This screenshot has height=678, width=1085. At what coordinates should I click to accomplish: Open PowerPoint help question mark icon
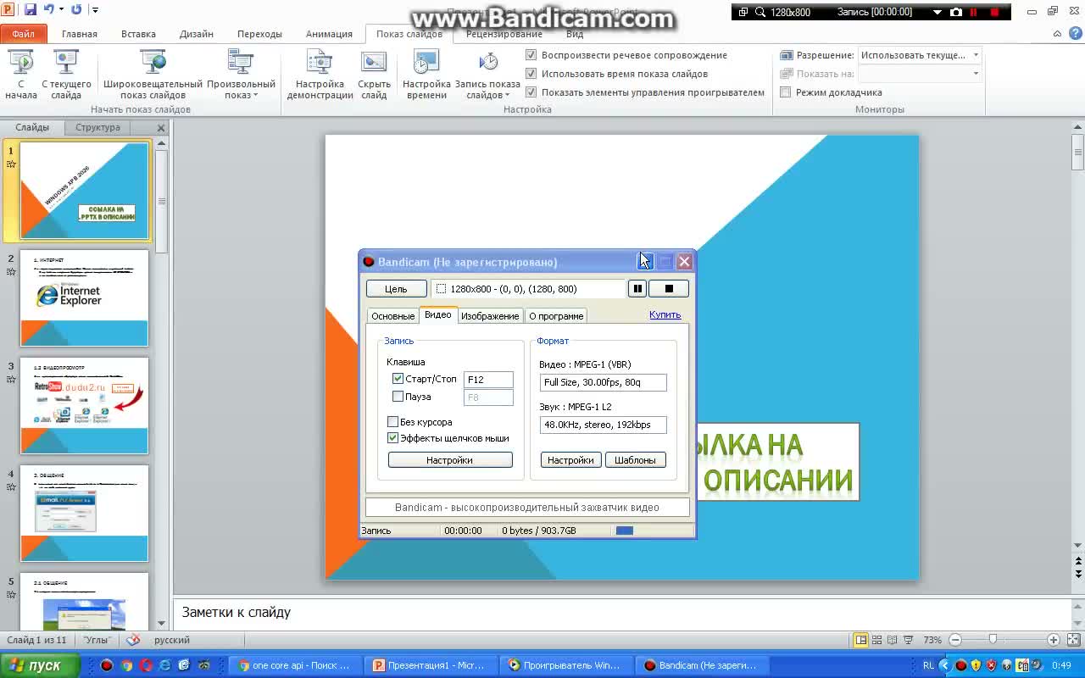[x=1074, y=34]
